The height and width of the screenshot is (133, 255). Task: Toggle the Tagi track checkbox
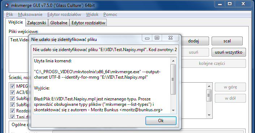(12, 117)
